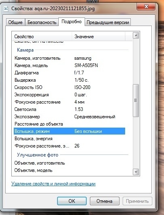Select the Камера, модель row
164x215 pixels.
pyautogui.click(x=69, y=65)
